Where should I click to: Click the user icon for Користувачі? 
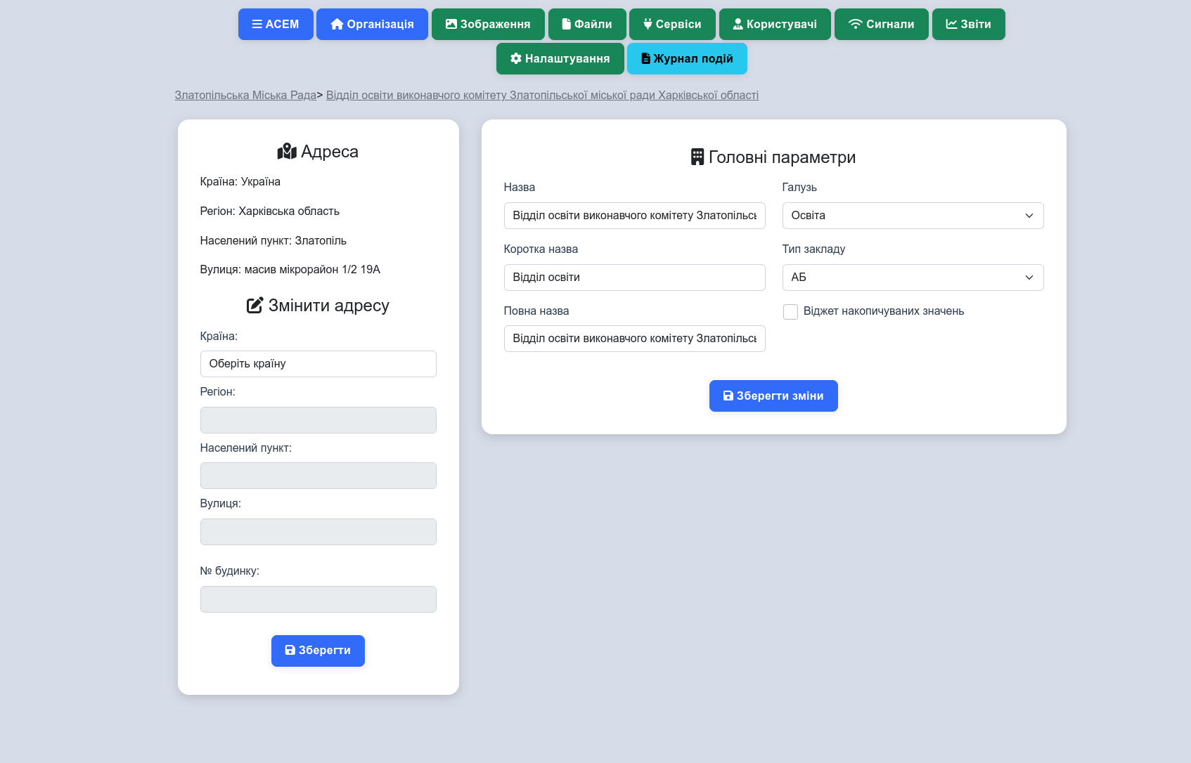(x=738, y=25)
